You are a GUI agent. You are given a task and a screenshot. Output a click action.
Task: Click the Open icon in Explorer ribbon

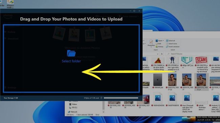pos(157,41)
